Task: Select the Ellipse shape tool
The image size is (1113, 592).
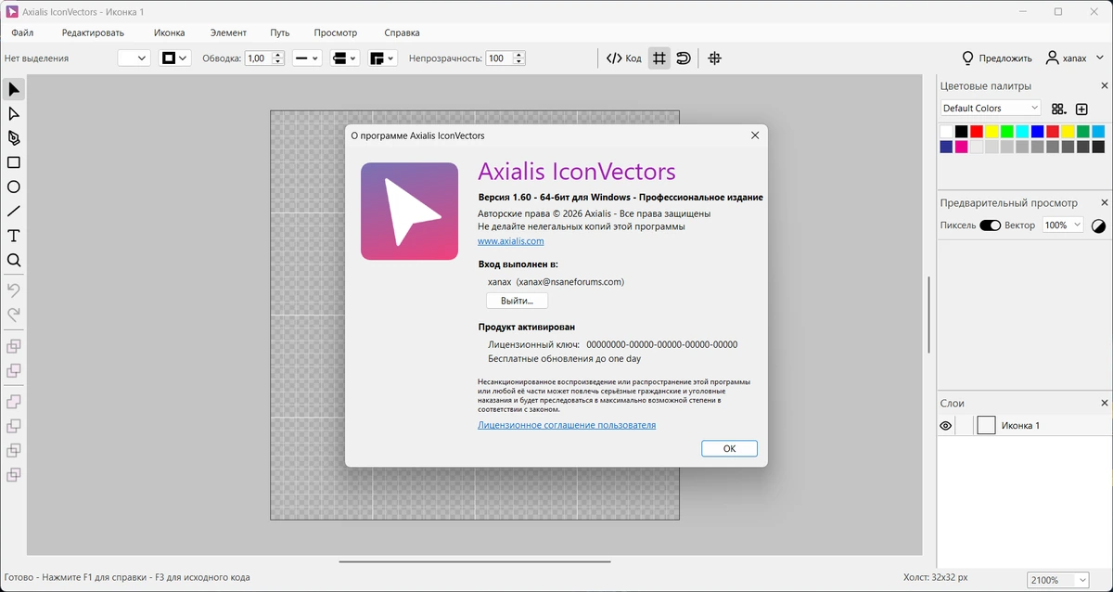Action: [x=14, y=187]
